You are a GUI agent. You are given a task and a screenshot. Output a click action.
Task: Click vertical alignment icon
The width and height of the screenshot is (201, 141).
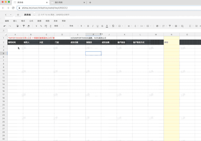click(135, 26)
